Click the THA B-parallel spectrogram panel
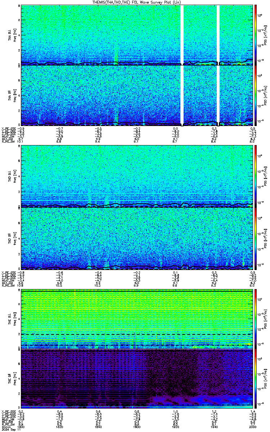This screenshot has height=432, width=270. [137, 95]
